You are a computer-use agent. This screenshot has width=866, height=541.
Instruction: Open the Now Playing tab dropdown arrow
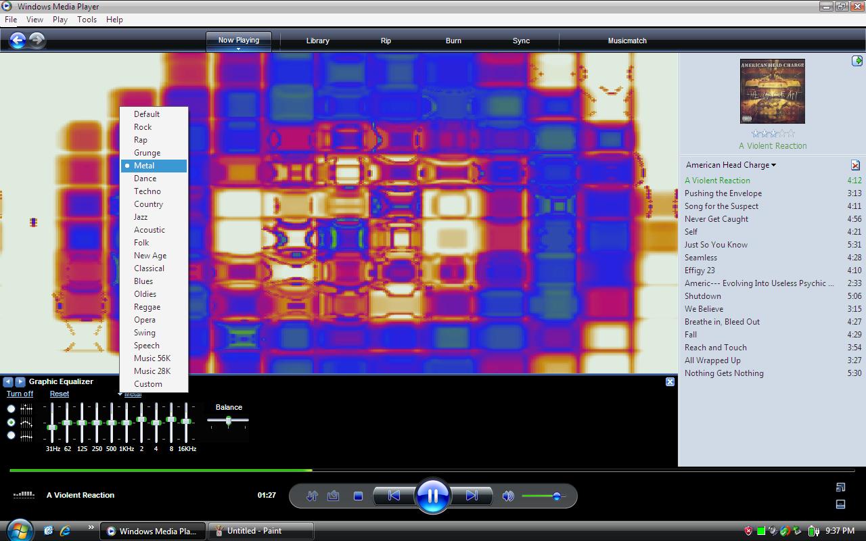(x=238, y=49)
